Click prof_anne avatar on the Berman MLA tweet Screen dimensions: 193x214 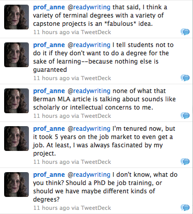(17, 101)
